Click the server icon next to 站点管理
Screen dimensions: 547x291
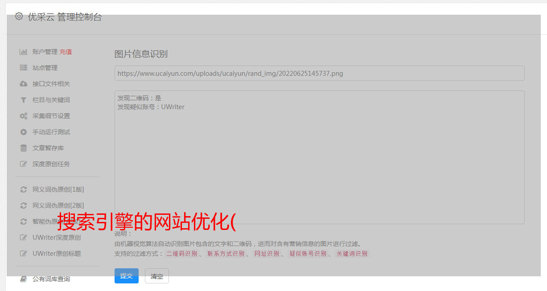pyautogui.click(x=24, y=68)
